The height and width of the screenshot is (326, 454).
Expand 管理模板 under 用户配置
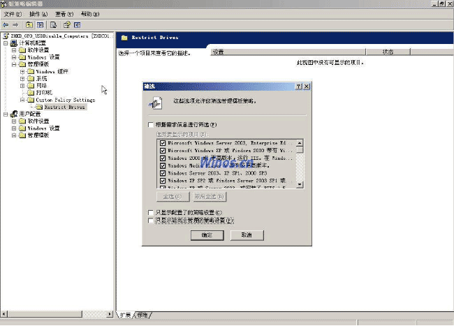[x=14, y=135]
